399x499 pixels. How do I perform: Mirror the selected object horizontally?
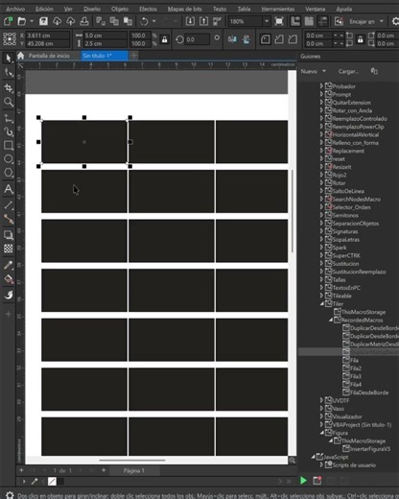pos(232,39)
